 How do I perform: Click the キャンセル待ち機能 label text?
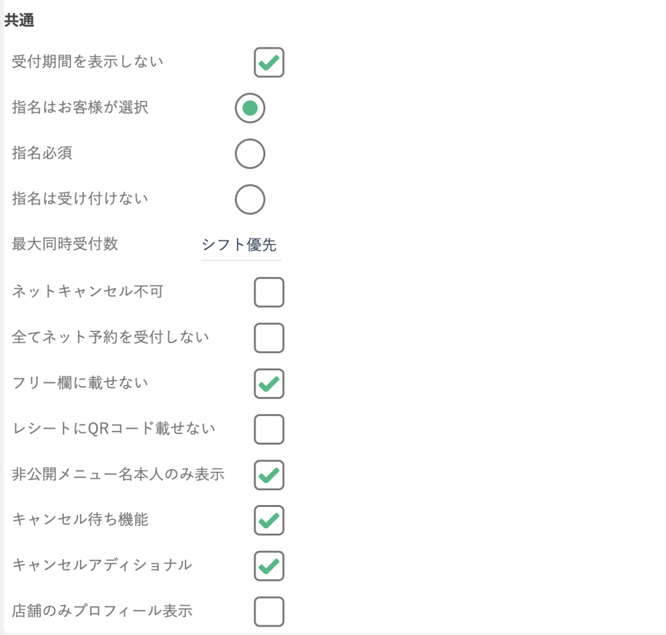coord(80,519)
